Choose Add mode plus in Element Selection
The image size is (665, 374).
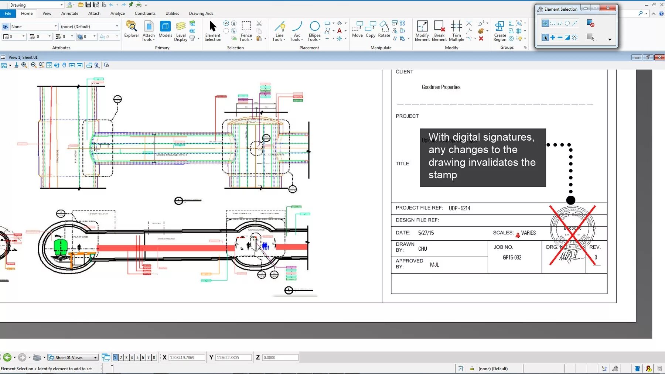553,37
